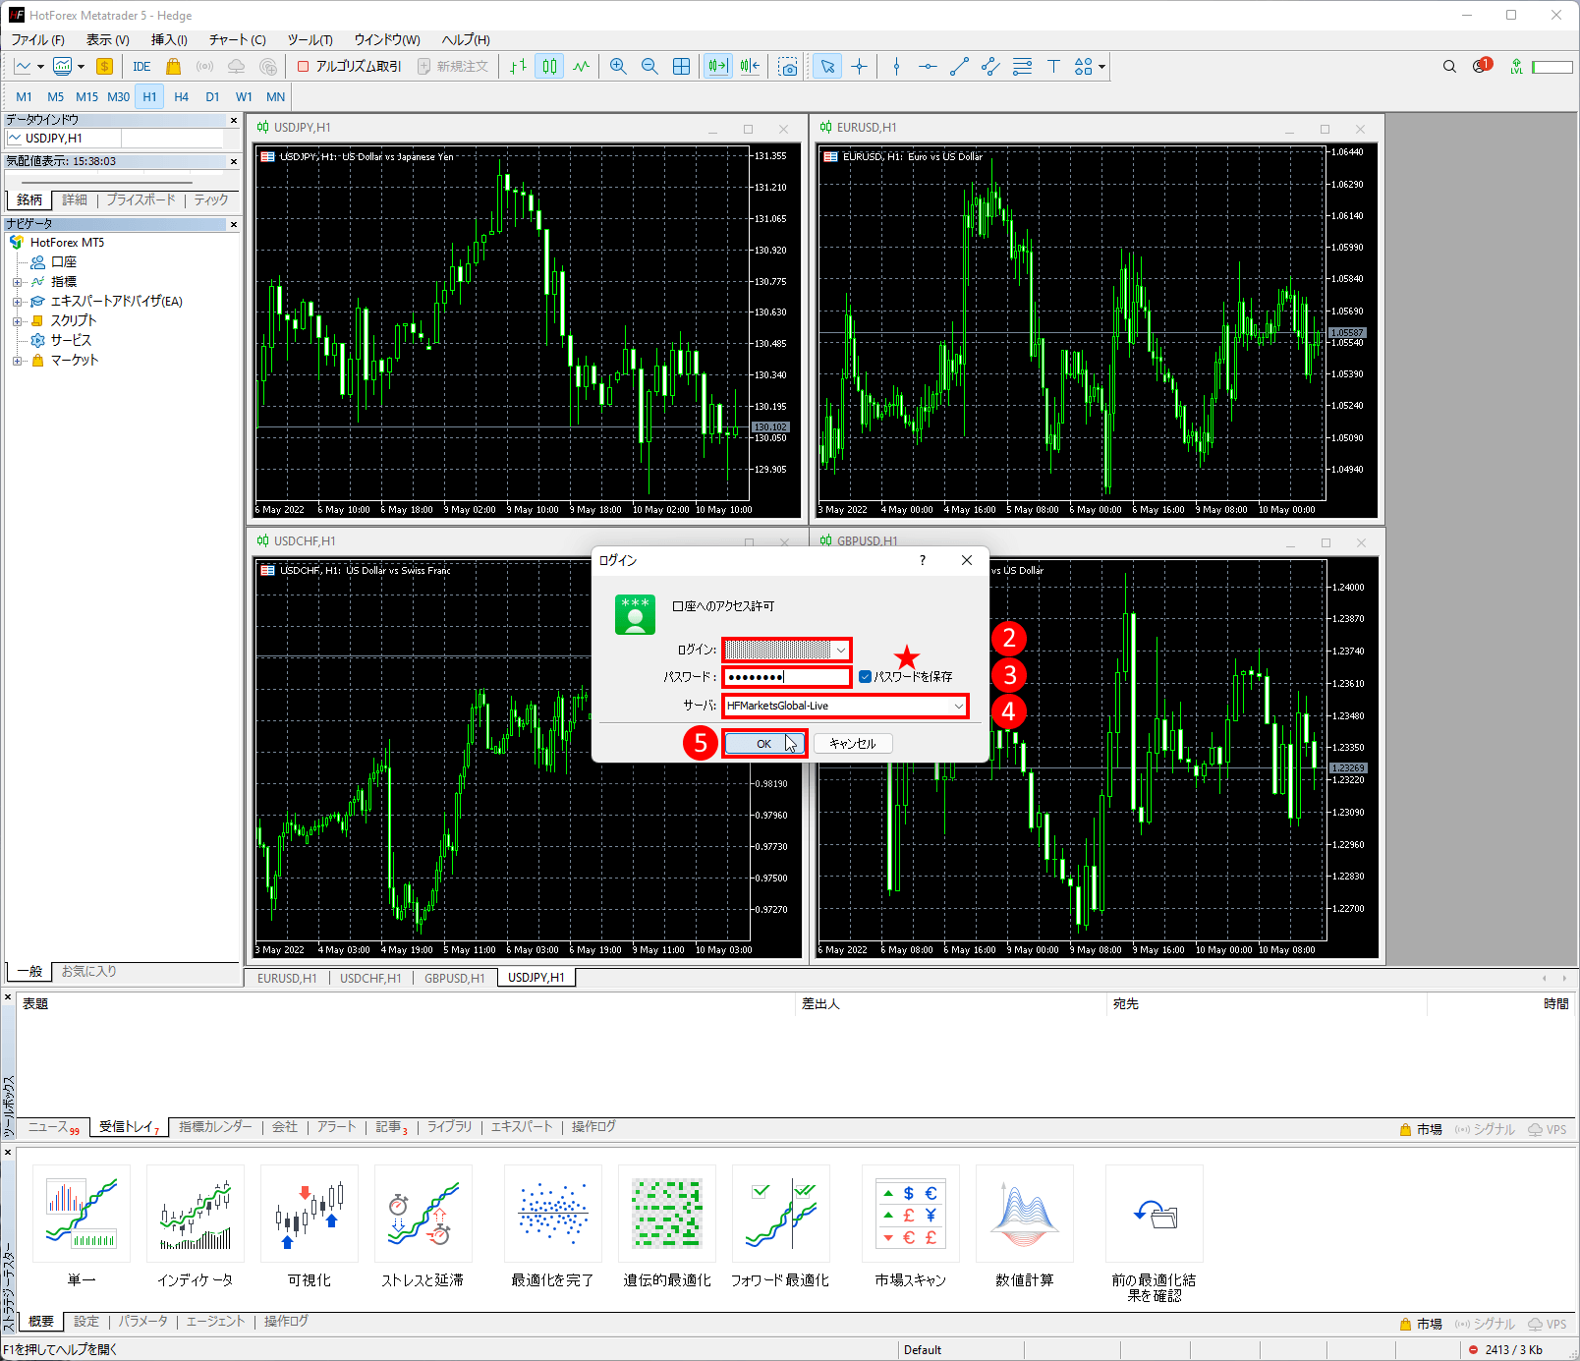Toggle the save password checkbox

(865, 677)
